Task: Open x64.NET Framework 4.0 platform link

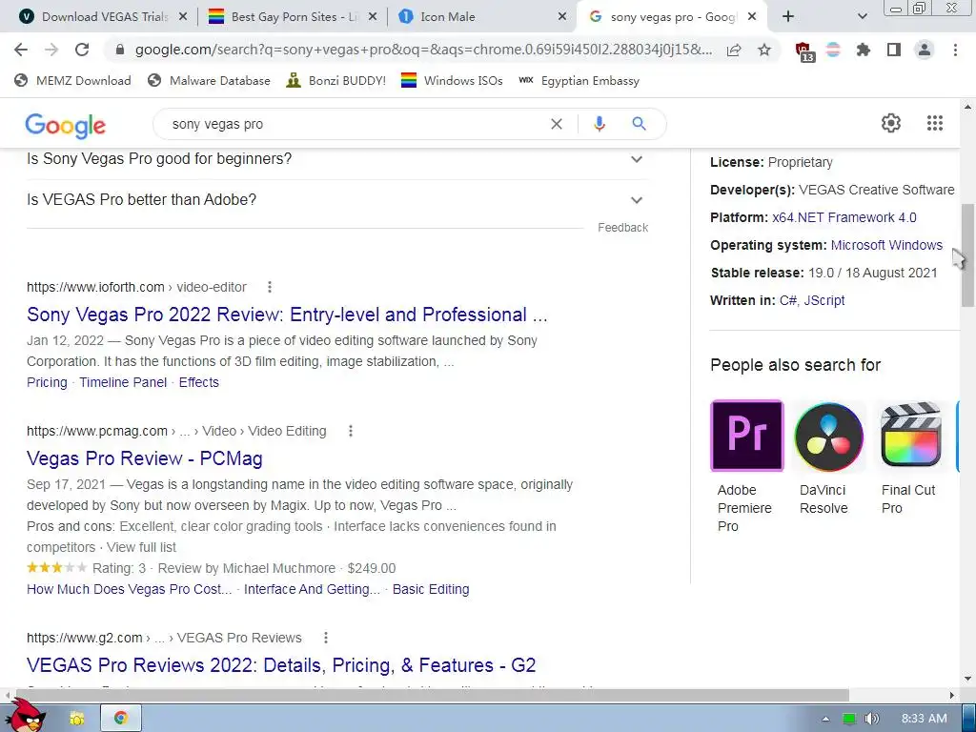Action: pos(844,217)
